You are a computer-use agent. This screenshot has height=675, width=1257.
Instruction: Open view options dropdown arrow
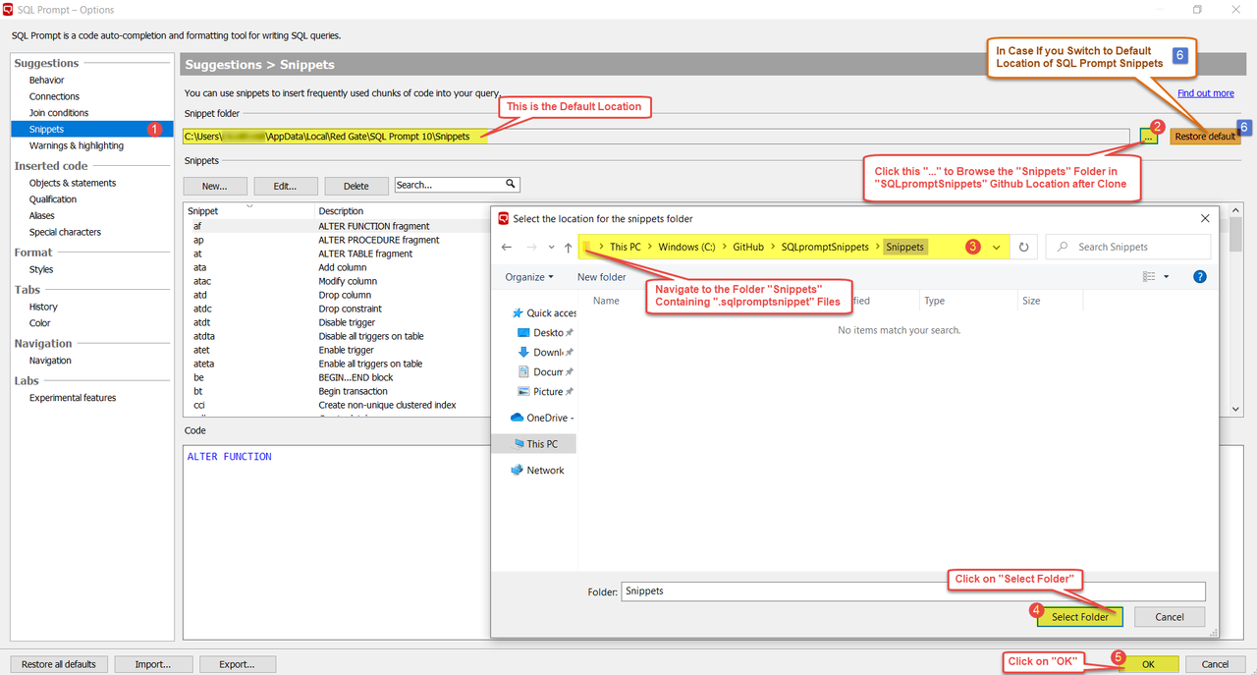[x=1166, y=277]
